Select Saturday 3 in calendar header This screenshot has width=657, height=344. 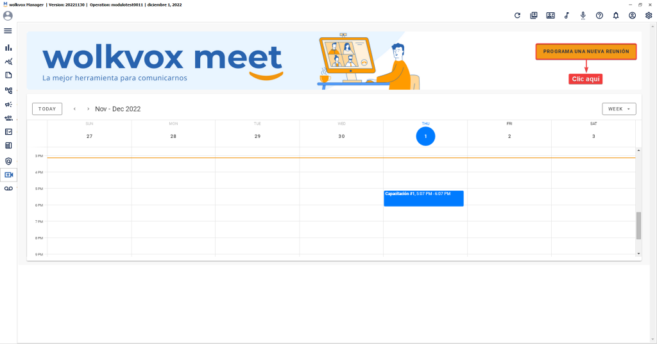click(593, 136)
